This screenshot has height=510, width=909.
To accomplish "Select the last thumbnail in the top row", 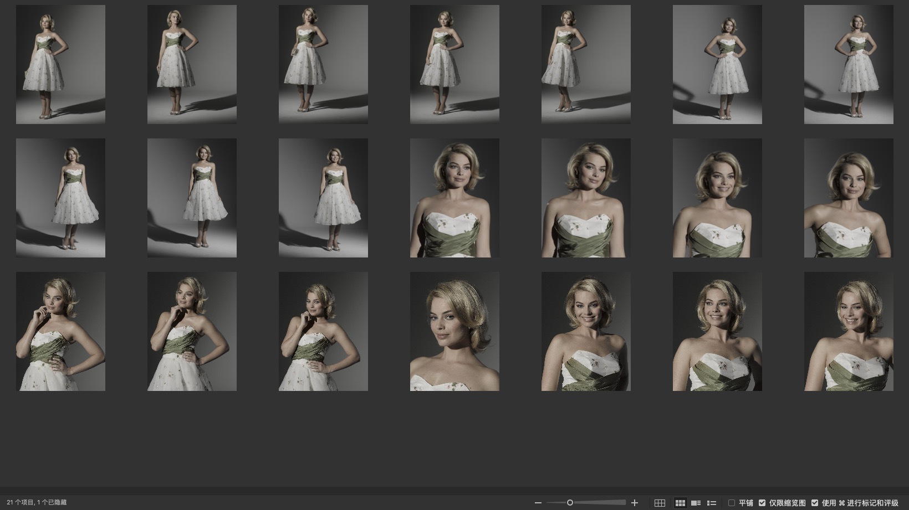I will (849, 64).
